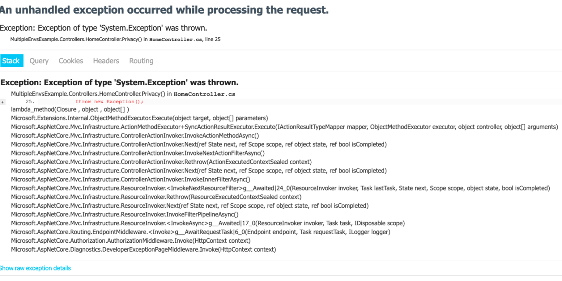The image size is (562, 281).
Task: Open the Cookies tab
Action: point(71,61)
